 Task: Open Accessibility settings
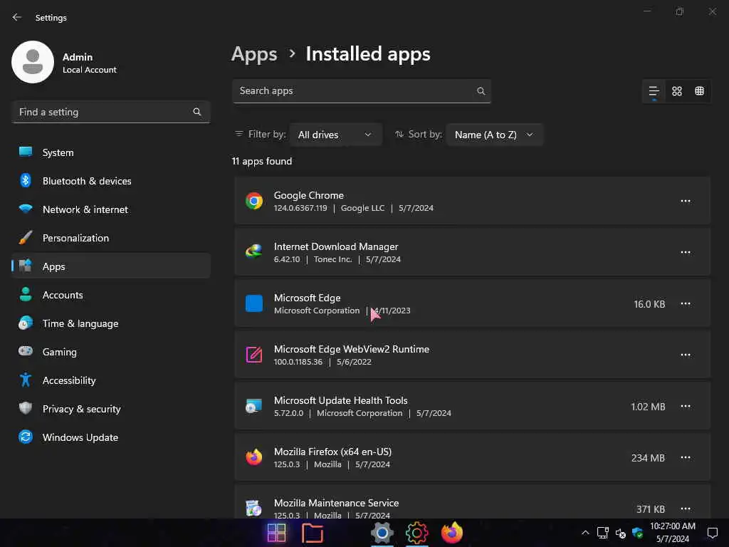[110, 380]
